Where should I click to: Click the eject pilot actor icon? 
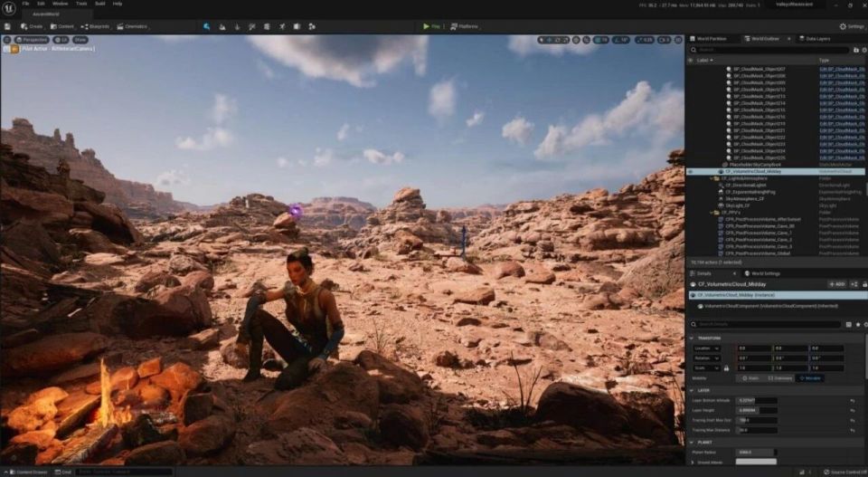point(14,49)
